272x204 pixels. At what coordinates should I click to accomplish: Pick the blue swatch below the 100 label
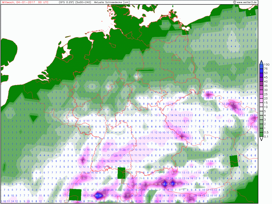tap(262, 67)
